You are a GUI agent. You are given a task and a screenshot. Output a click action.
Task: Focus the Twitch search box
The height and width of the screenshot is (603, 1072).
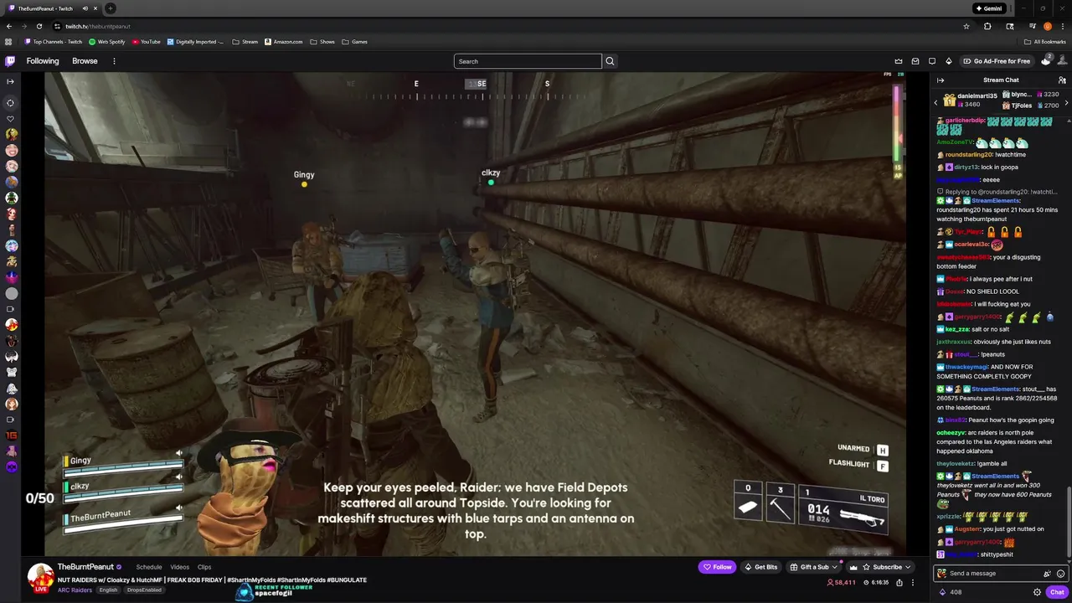pyautogui.click(x=528, y=61)
